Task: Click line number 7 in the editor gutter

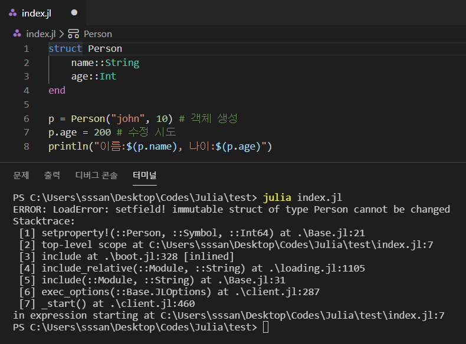Action: tap(26, 133)
